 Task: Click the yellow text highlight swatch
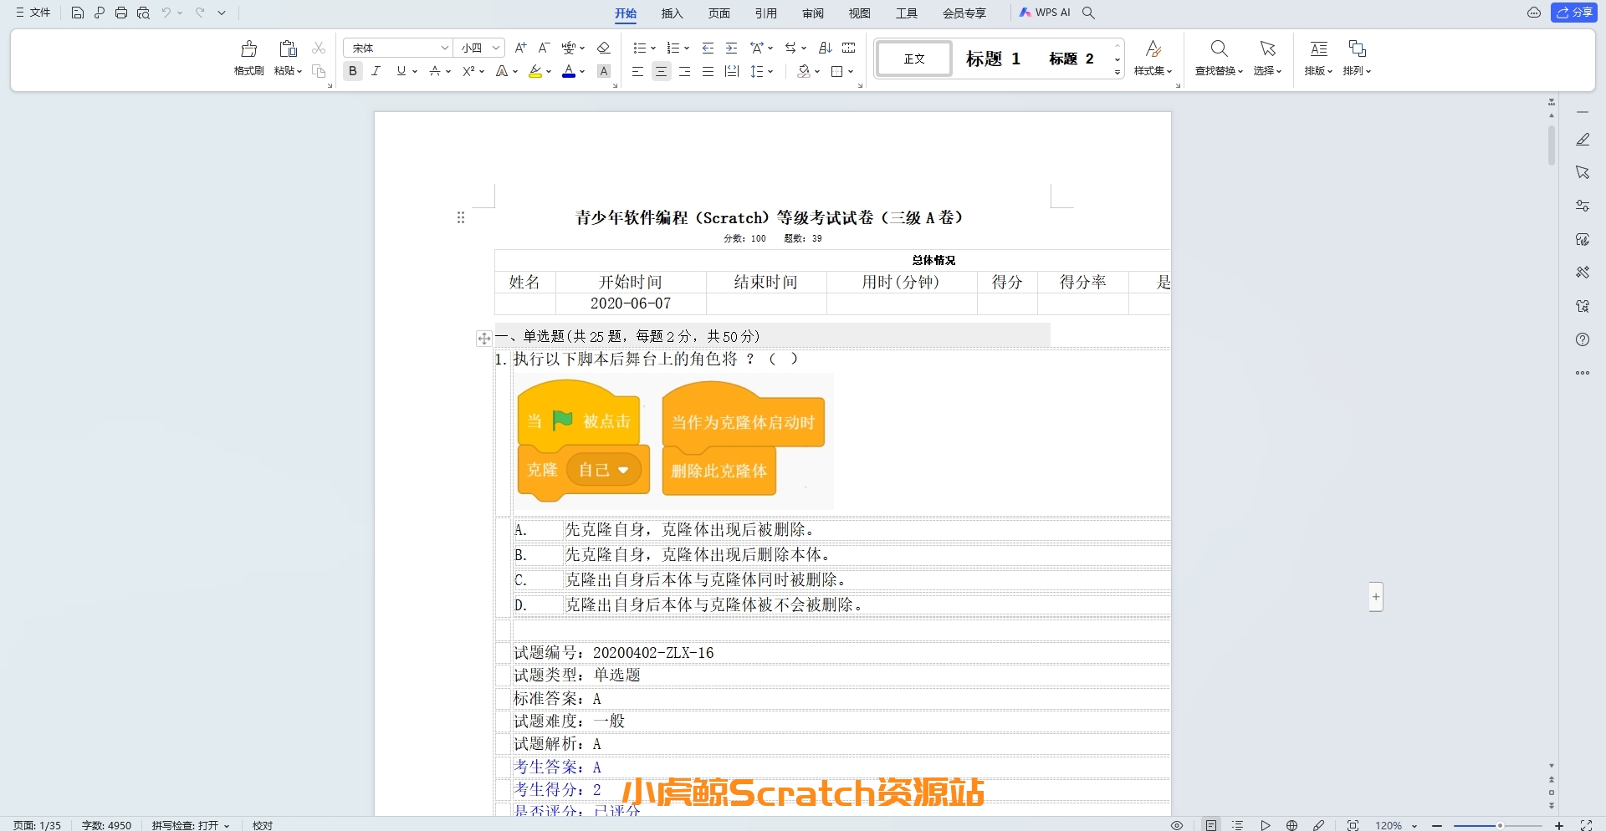click(x=535, y=72)
